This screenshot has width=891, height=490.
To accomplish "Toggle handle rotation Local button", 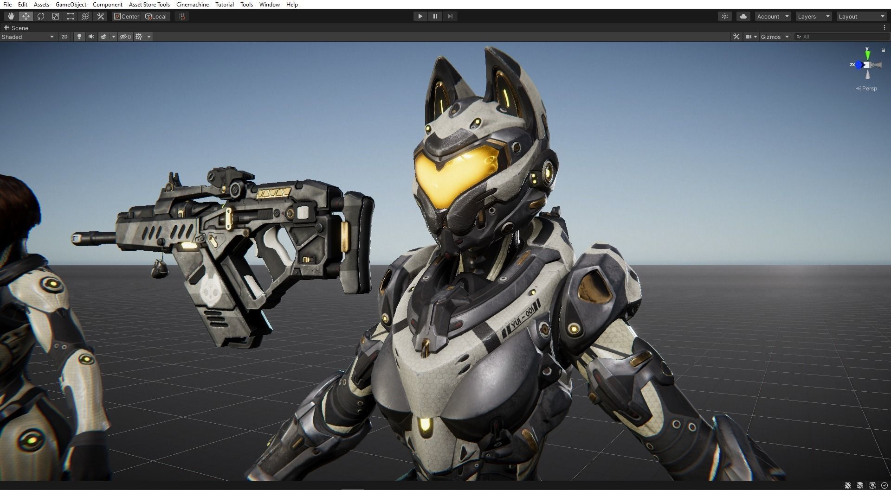I will click(156, 16).
